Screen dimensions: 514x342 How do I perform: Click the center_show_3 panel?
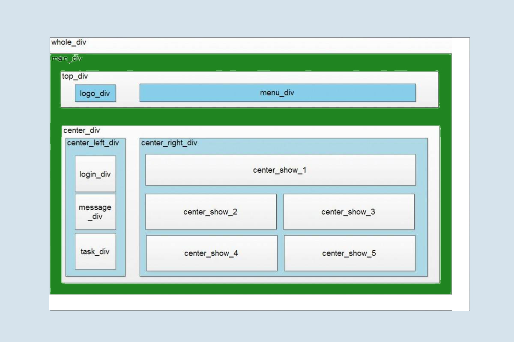click(349, 212)
